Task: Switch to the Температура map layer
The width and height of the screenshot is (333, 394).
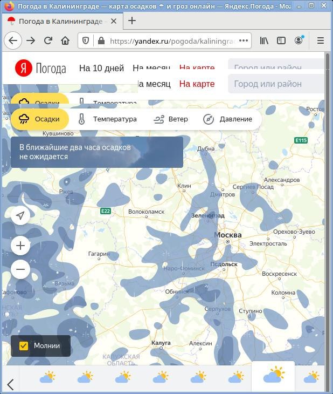Action: 108,119
